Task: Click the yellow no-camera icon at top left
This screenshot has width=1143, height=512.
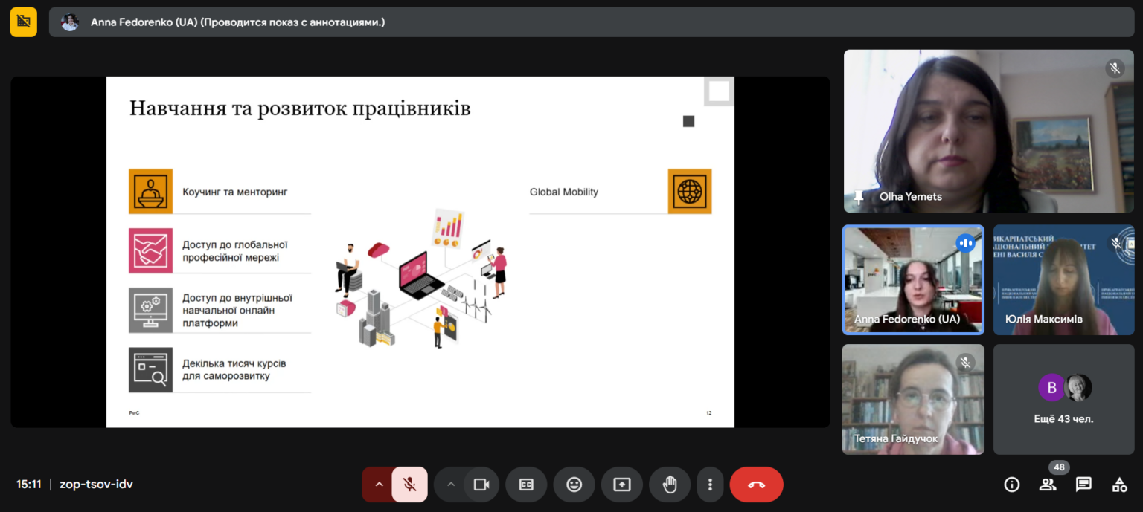Action: coord(24,22)
